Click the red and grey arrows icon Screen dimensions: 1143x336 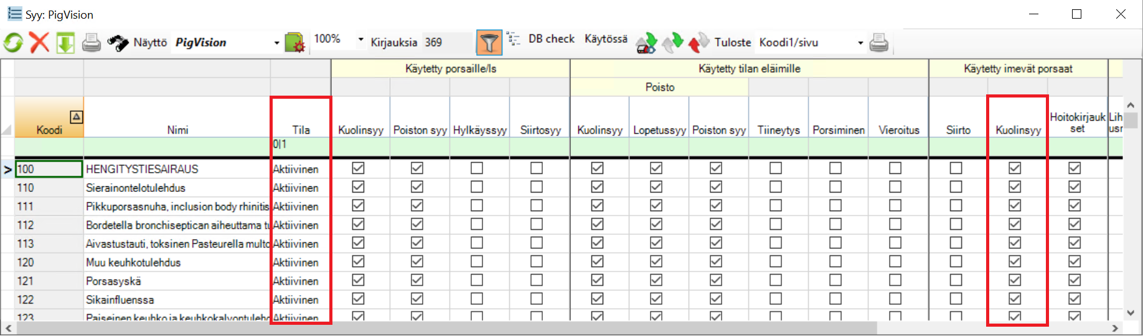[x=698, y=43]
